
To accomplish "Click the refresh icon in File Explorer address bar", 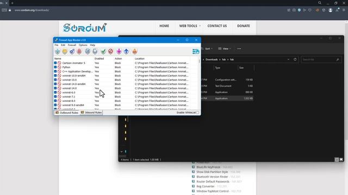I will pos(295,59).
